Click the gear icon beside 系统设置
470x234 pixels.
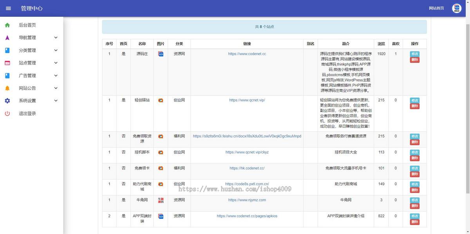[7, 101]
